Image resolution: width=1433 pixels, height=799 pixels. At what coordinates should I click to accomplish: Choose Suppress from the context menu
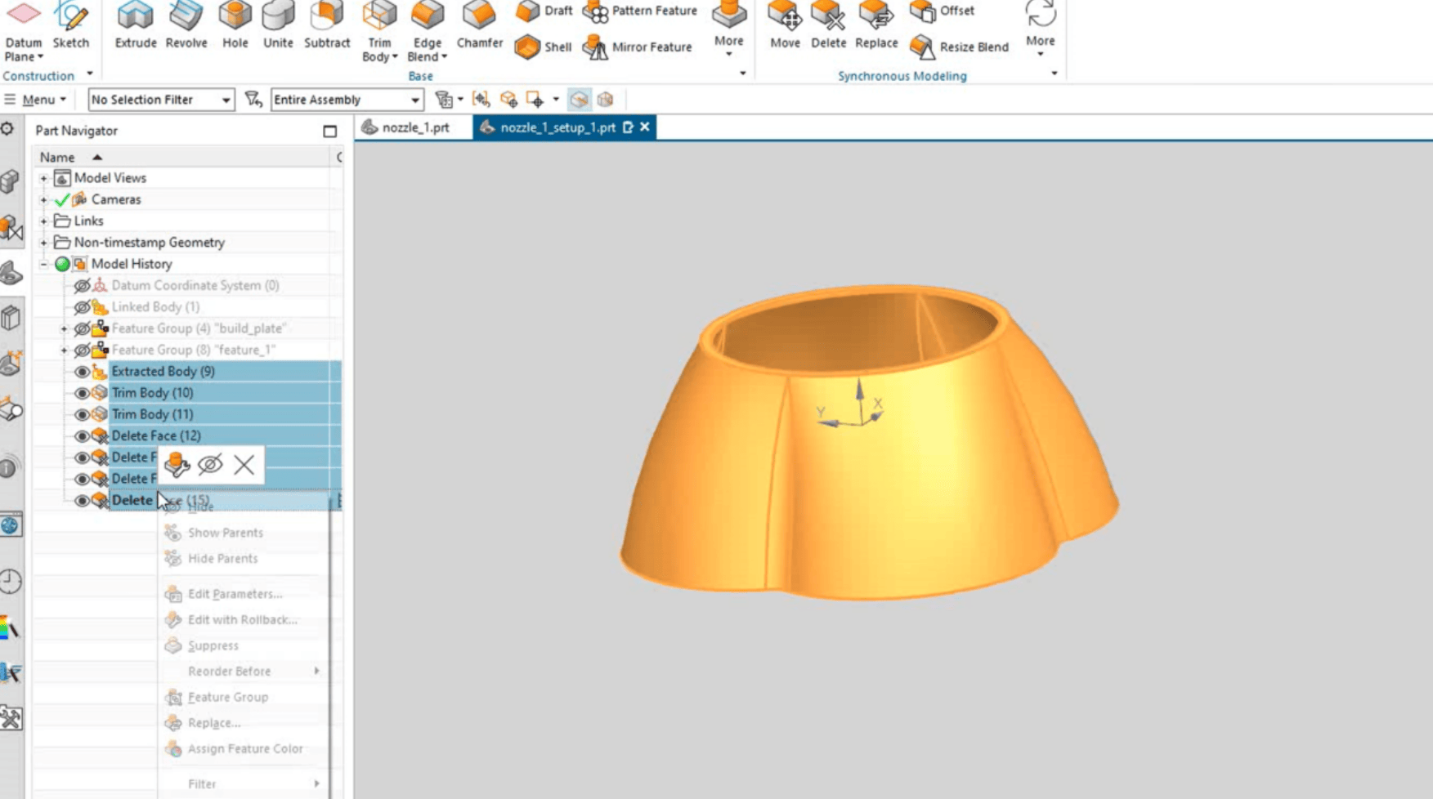[x=213, y=645]
